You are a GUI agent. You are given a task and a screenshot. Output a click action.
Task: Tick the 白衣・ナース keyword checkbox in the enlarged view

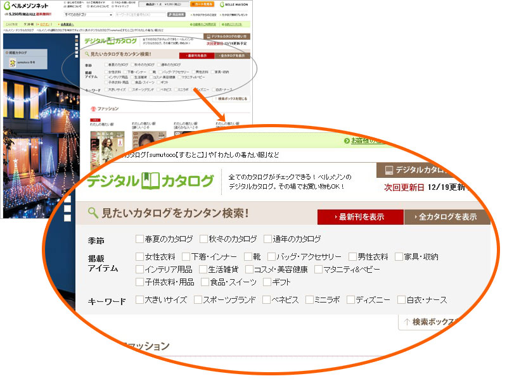click(x=401, y=300)
